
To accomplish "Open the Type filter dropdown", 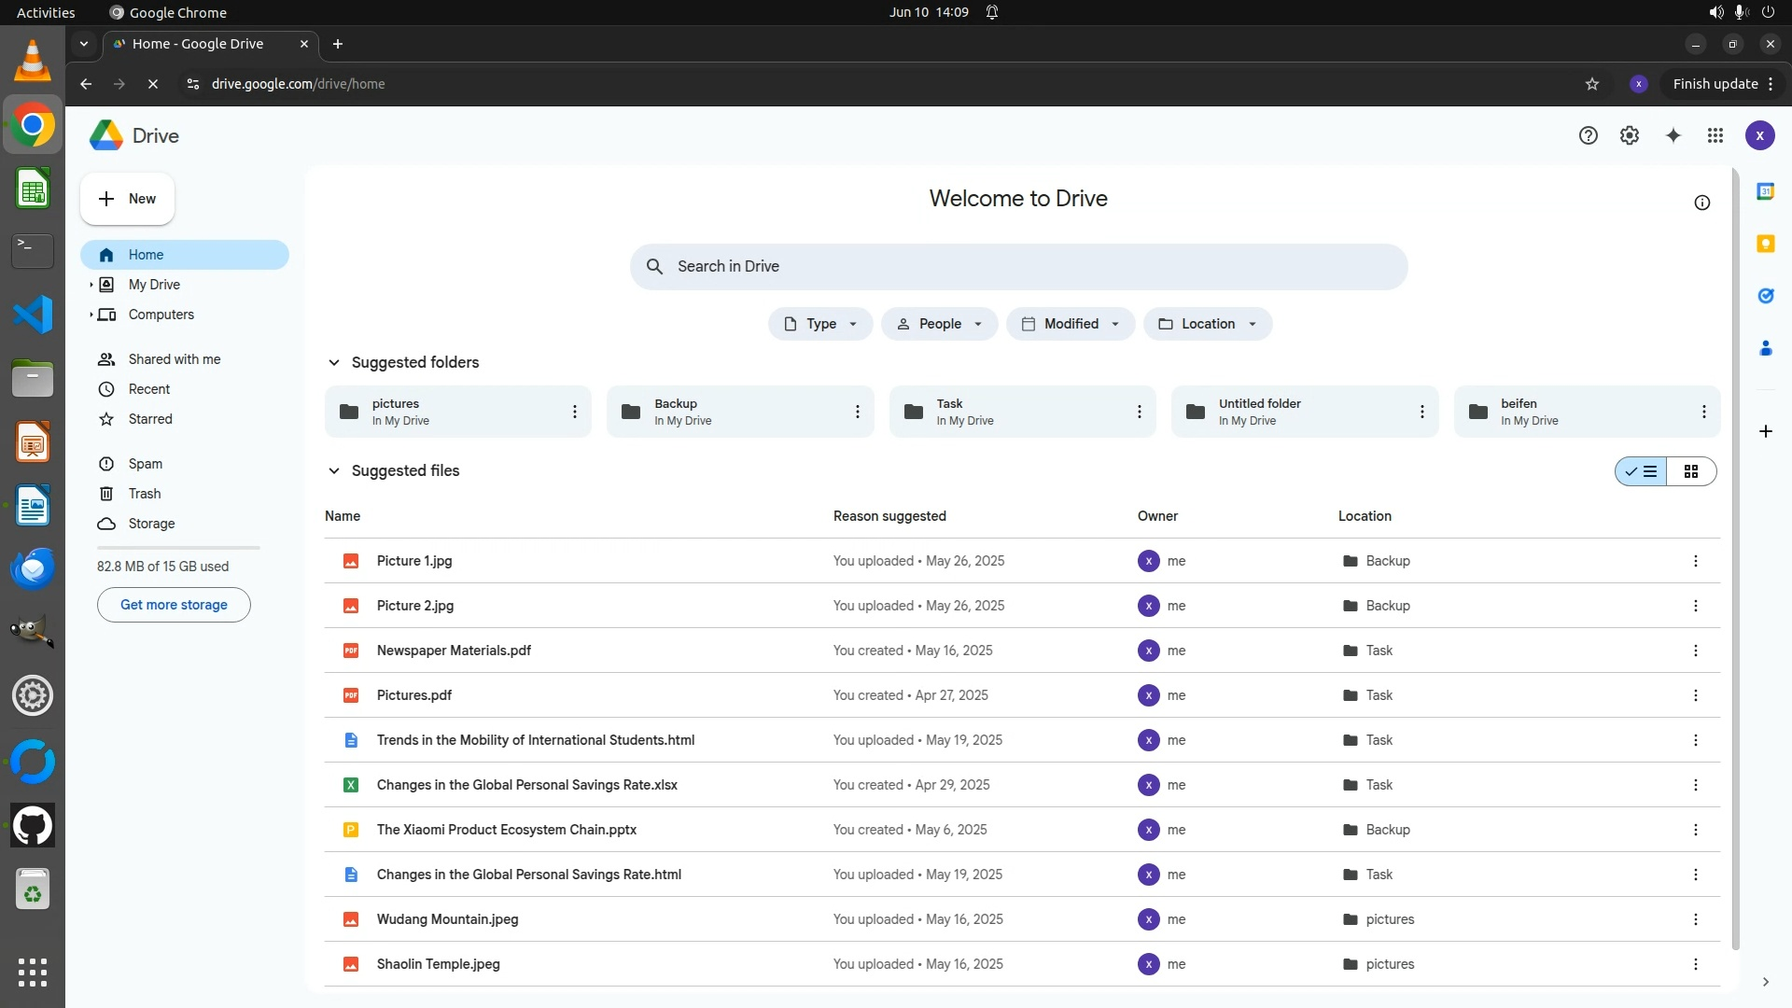I will [x=820, y=324].
